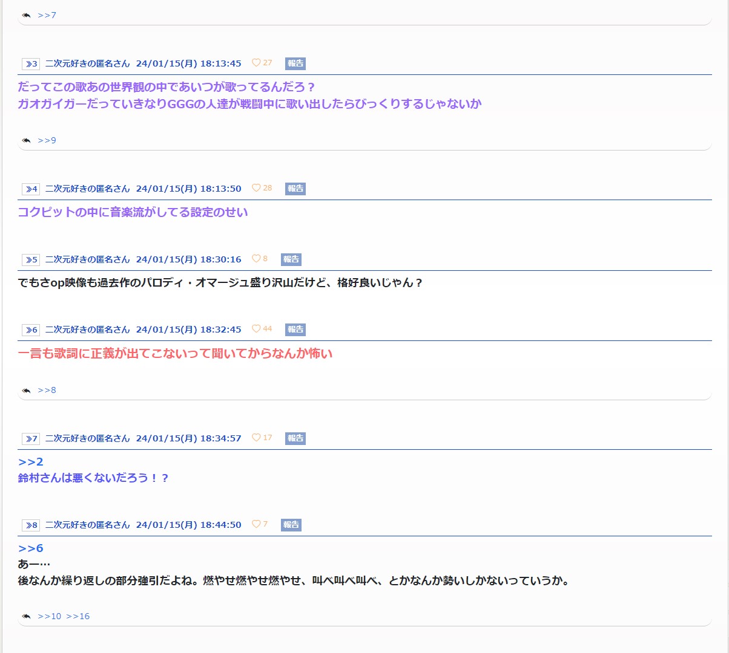
Task: Click the comment text コクピットの中に音楽流がしてる設定のせい
Action: (x=133, y=212)
